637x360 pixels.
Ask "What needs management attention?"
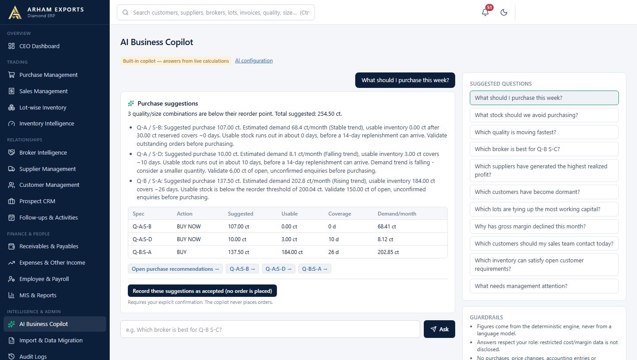(544, 286)
